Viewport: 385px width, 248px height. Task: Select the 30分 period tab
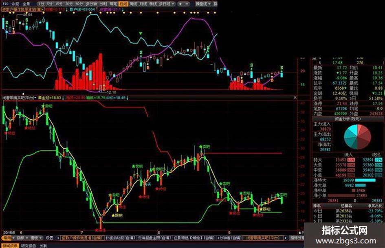(x=69, y=4)
